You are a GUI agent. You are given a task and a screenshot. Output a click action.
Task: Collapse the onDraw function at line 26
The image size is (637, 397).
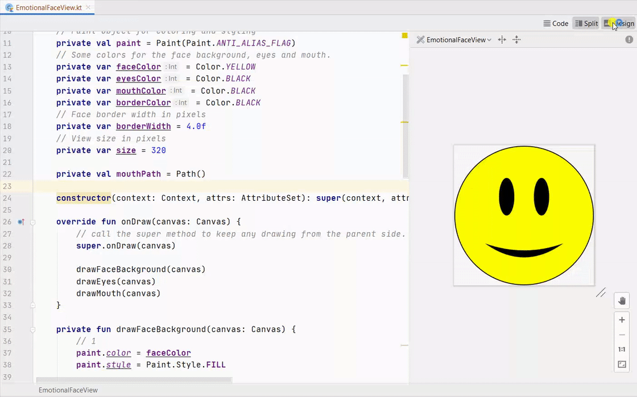(x=33, y=222)
